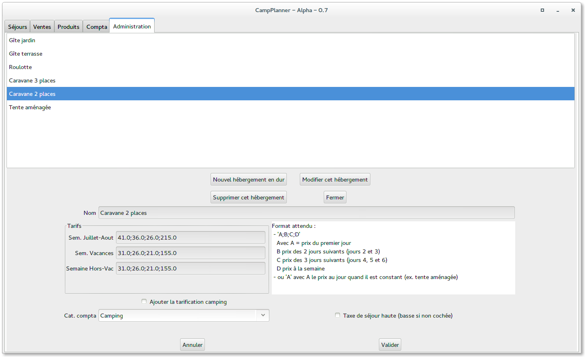Click Nouvel hébergement en dur button

(249, 180)
